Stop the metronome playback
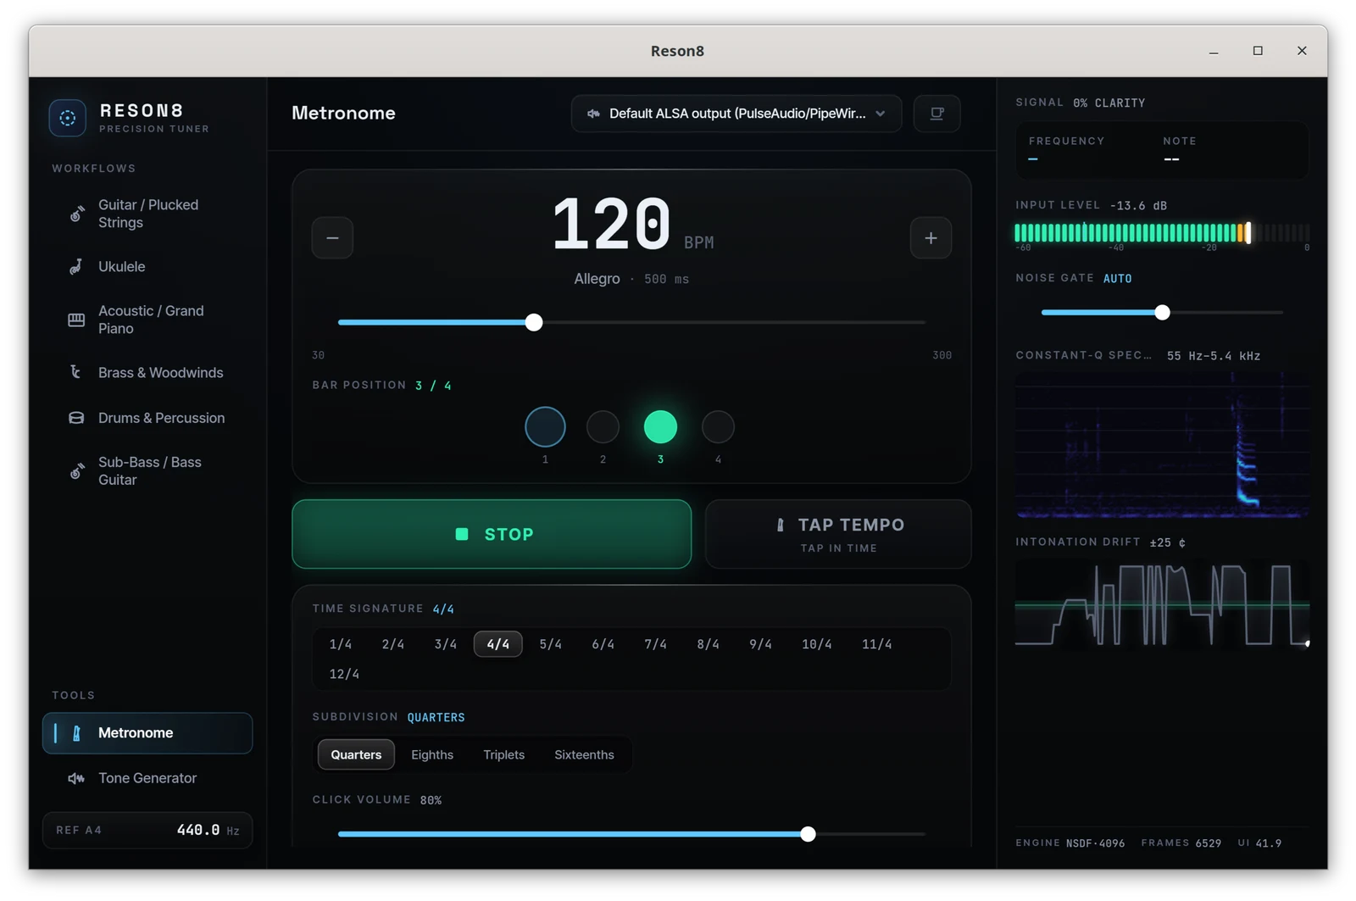Image resolution: width=1356 pixels, height=901 pixels. (x=492, y=534)
